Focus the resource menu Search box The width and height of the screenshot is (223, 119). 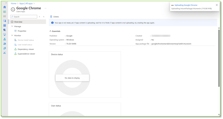(x=24, y=17)
